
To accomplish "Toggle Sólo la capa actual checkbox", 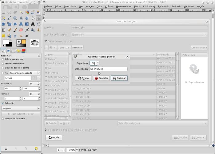I will click(2, 59).
